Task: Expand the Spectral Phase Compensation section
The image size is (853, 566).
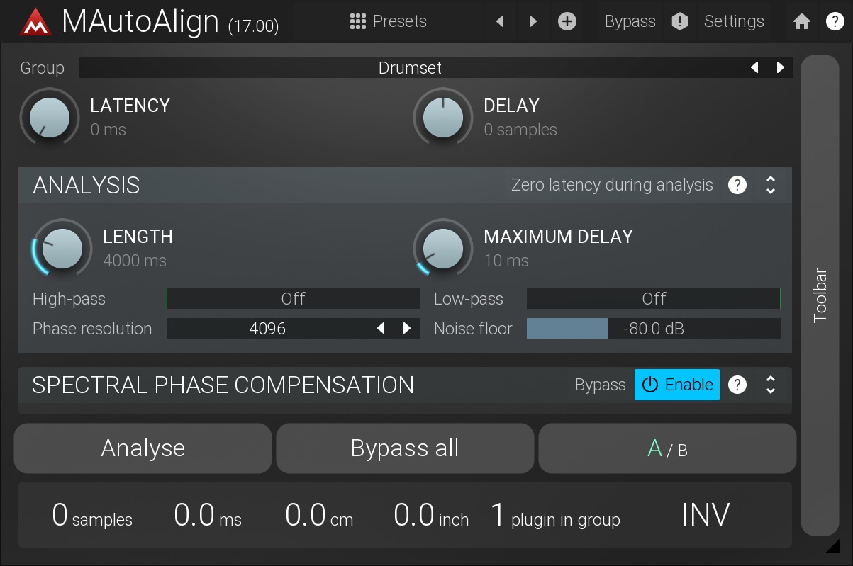Action: (771, 385)
